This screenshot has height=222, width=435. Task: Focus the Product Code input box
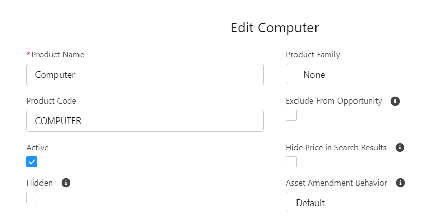145,120
